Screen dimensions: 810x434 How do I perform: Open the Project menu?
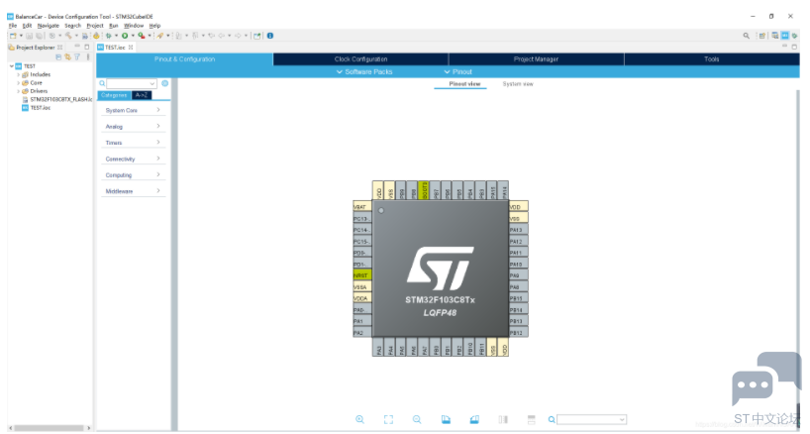(95, 26)
